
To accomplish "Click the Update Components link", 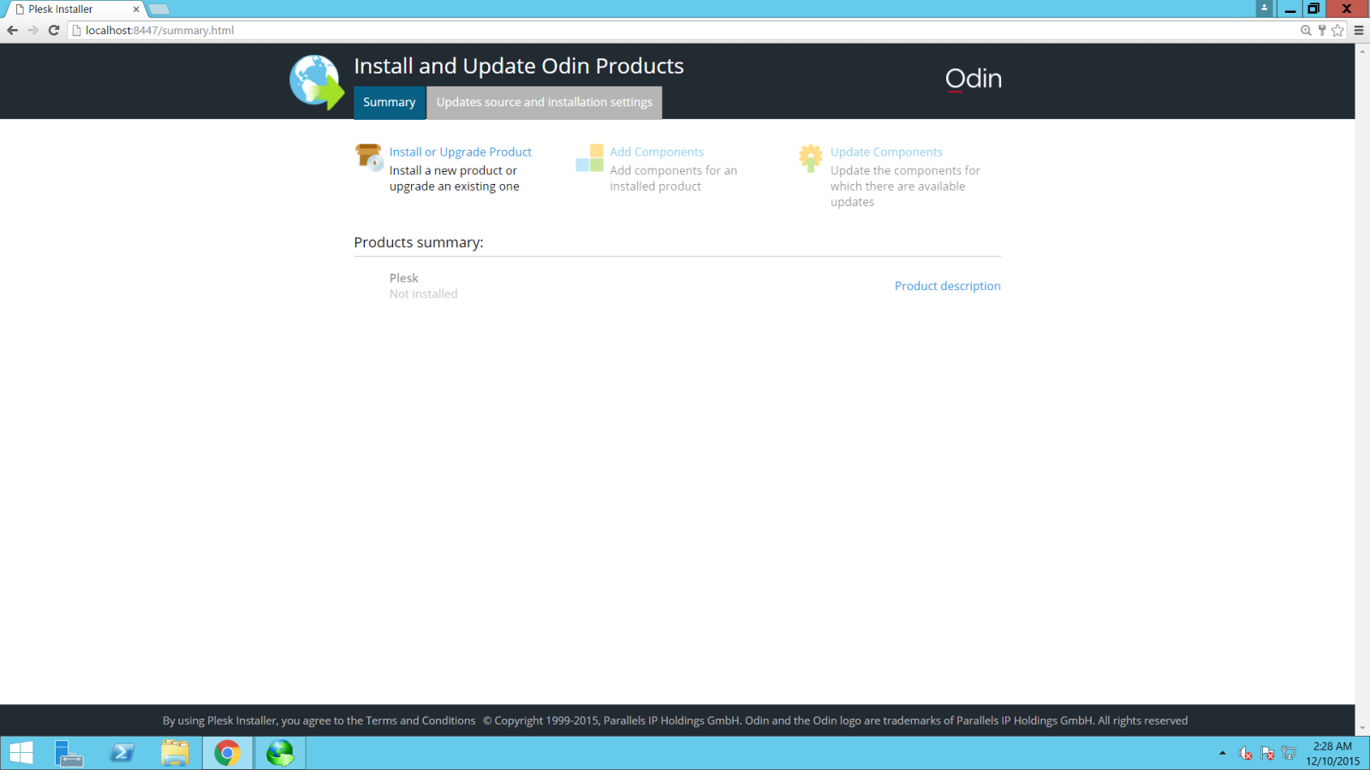I will pos(886,152).
